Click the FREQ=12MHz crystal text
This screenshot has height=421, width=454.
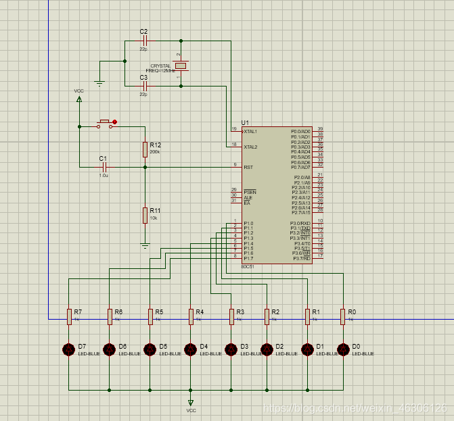pyautogui.click(x=160, y=71)
